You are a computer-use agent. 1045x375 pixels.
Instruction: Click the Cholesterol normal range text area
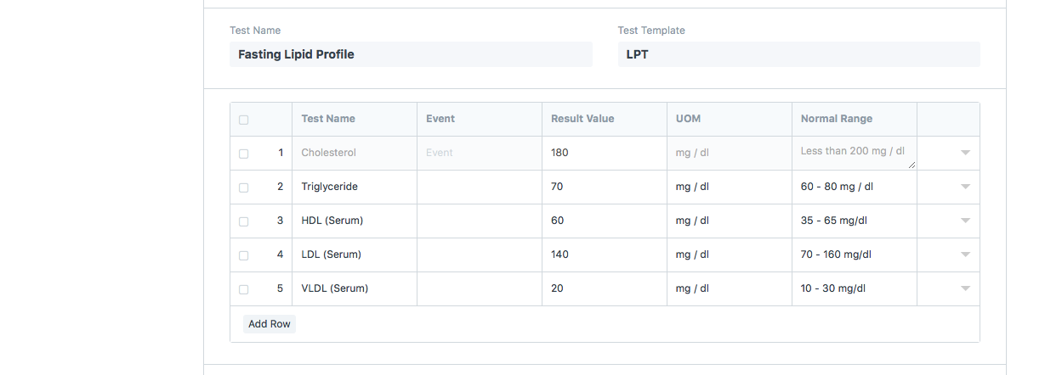[x=854, y=153]
